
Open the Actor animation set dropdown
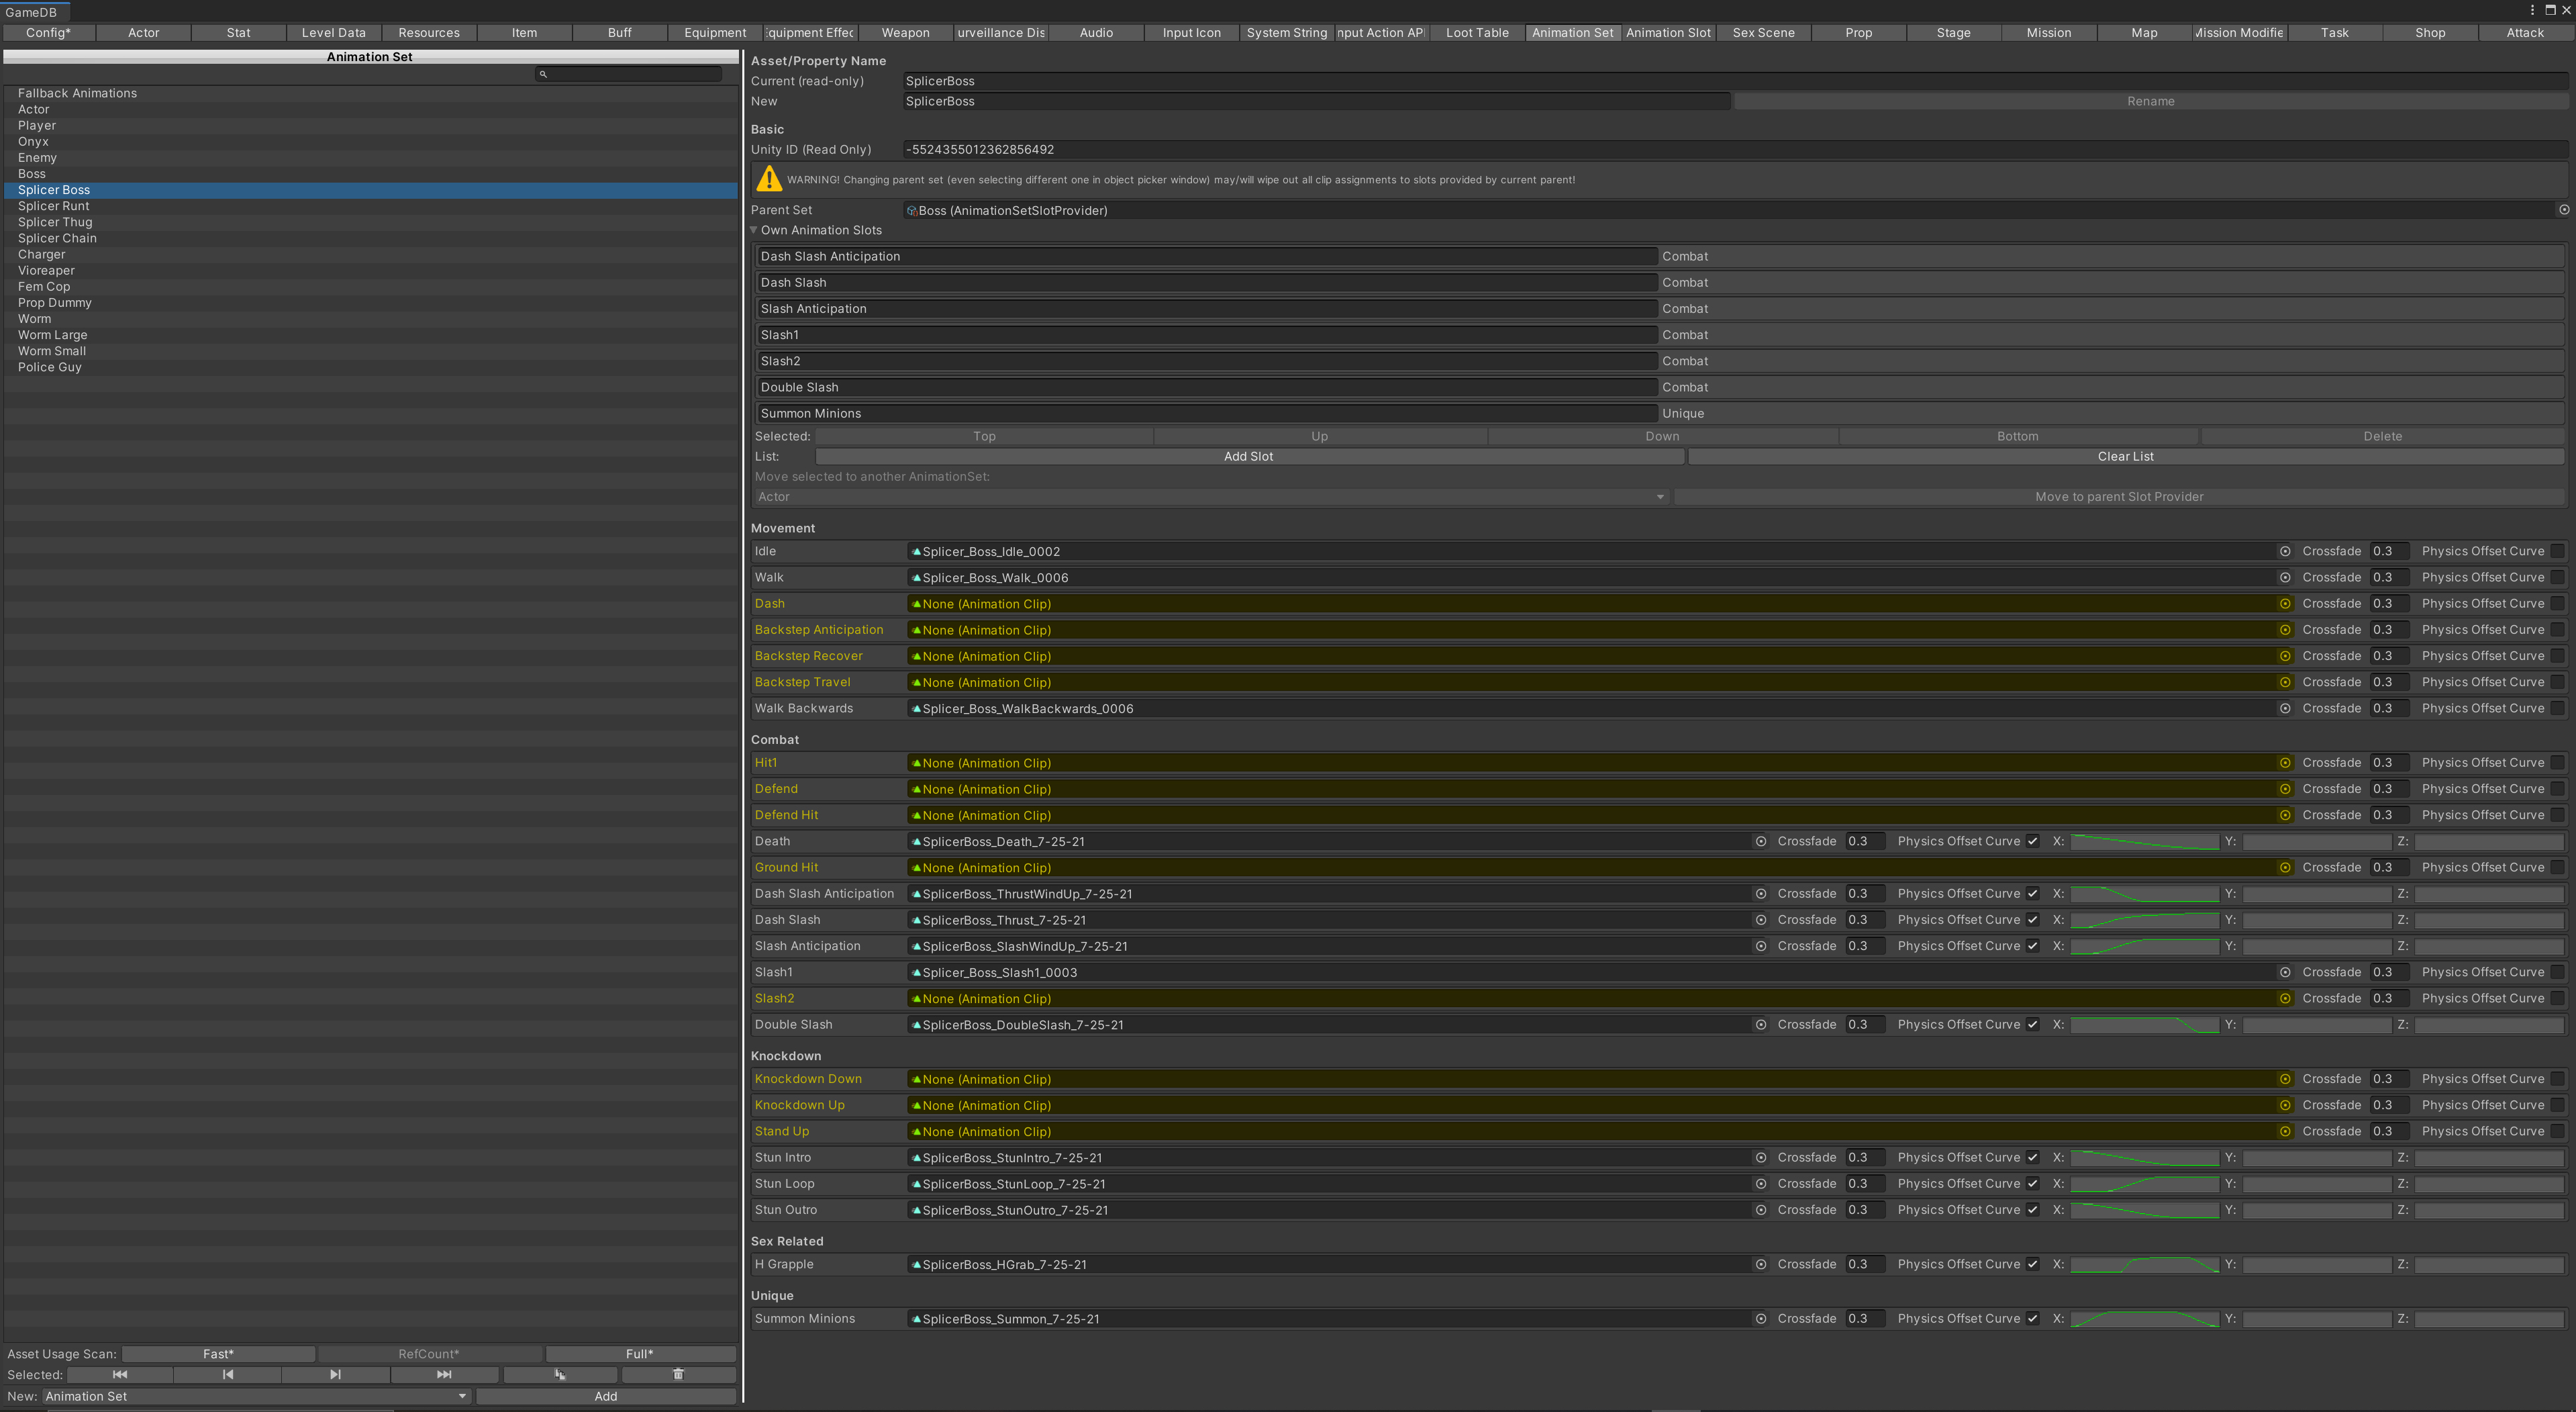[1210, 496]
